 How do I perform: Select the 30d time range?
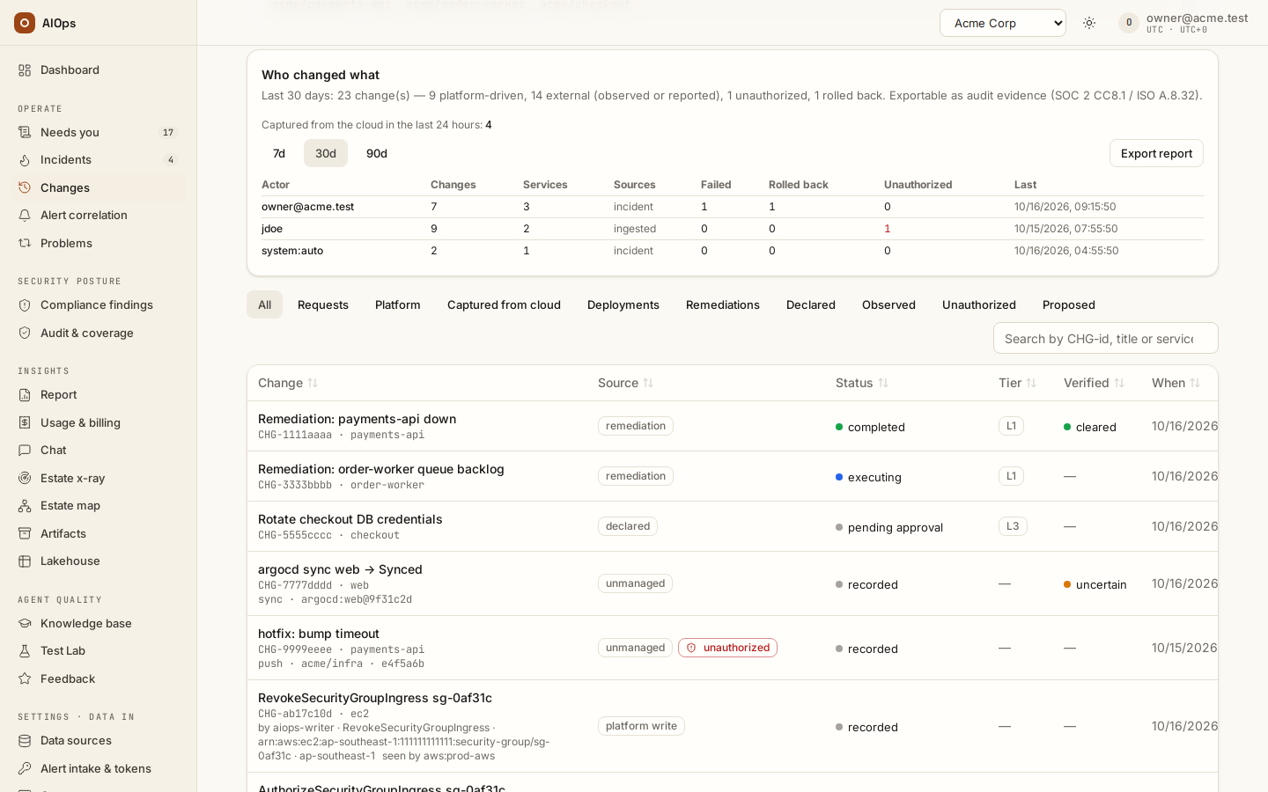click(x=326, y=153)
